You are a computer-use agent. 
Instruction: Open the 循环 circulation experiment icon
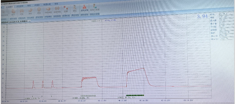[13, 11]
